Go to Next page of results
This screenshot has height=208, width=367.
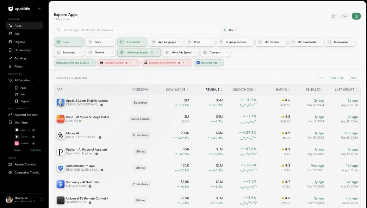tap(353, 78)
